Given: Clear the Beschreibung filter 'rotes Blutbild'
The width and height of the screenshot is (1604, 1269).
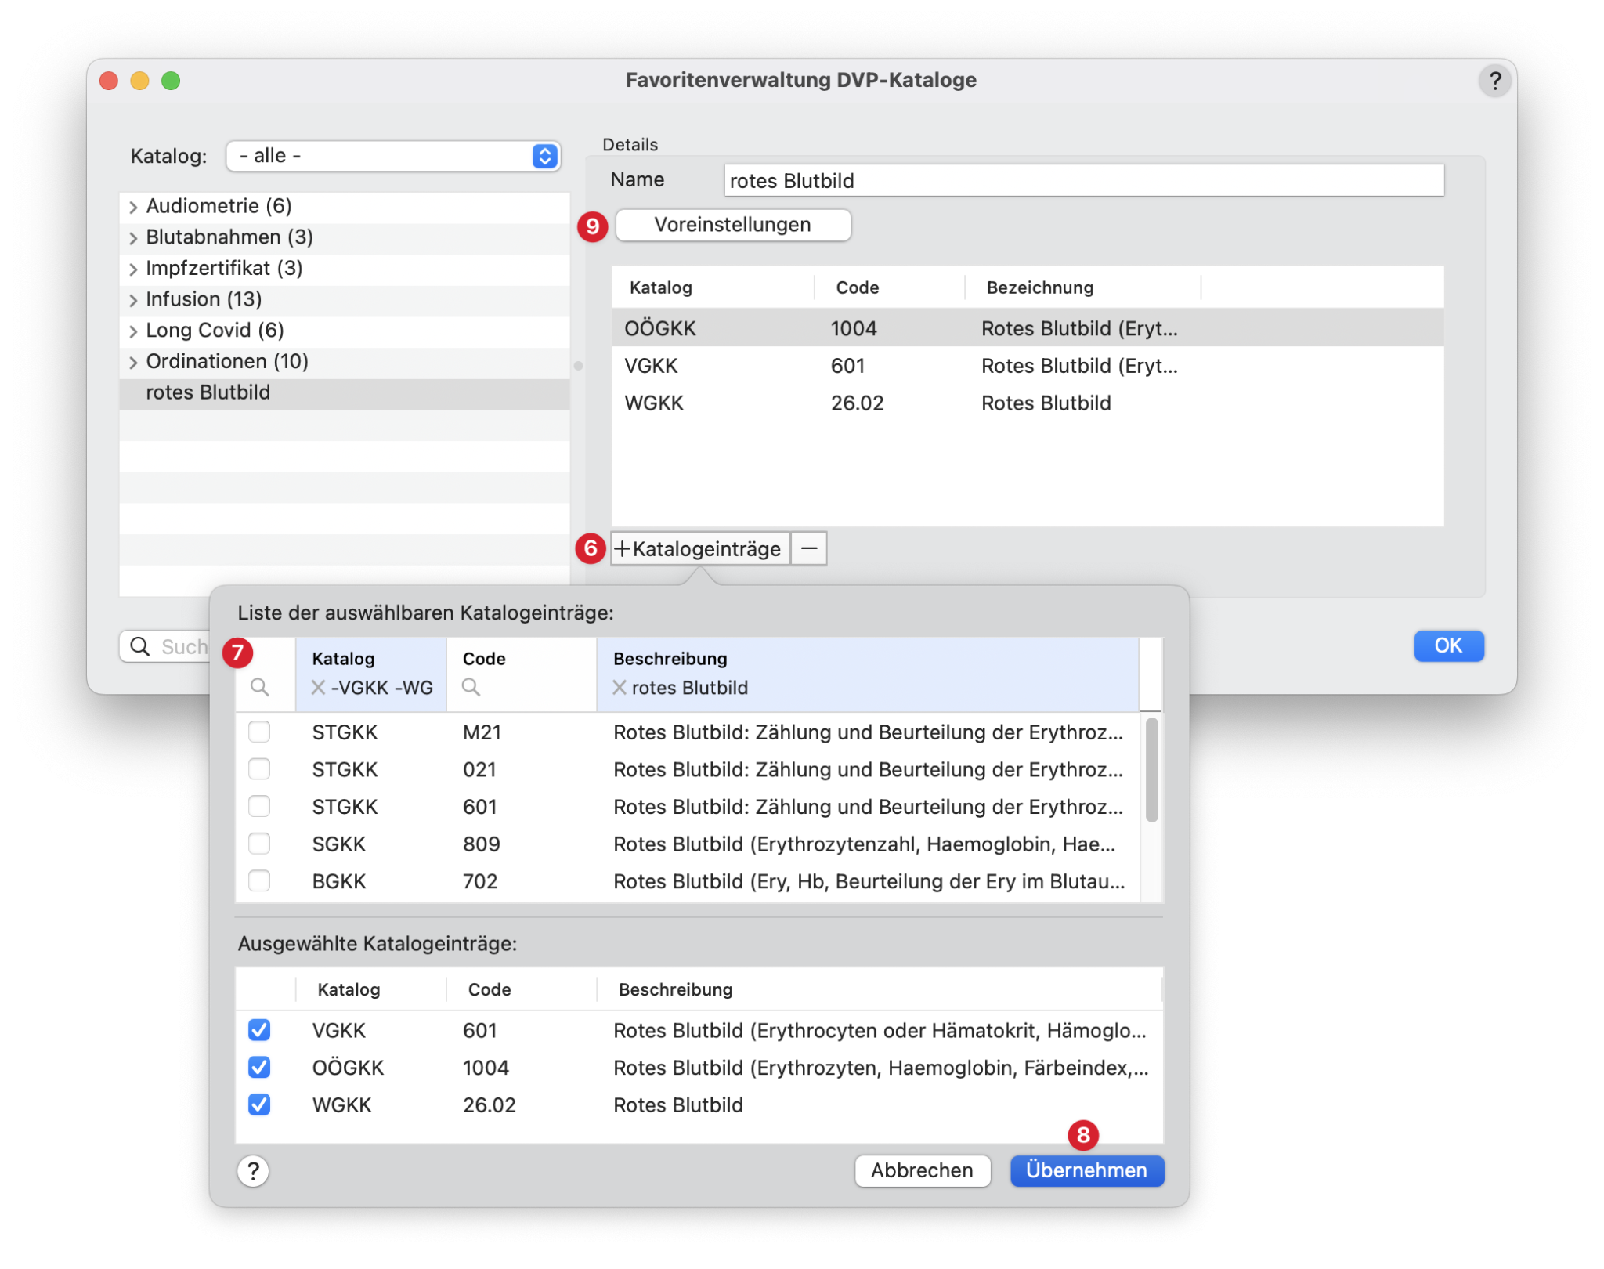Looking at the screenshot, I should 619,688.
